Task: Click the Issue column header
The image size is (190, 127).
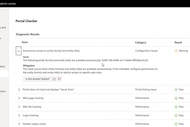Action: tap(25, 42)
